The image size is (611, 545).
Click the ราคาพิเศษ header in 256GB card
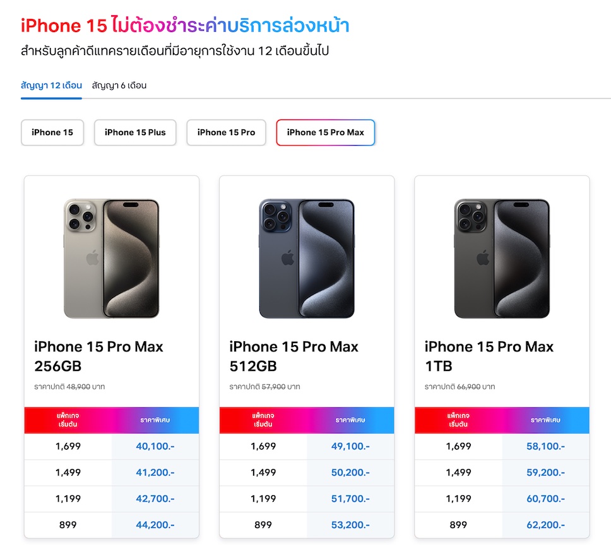coord(155,420)
